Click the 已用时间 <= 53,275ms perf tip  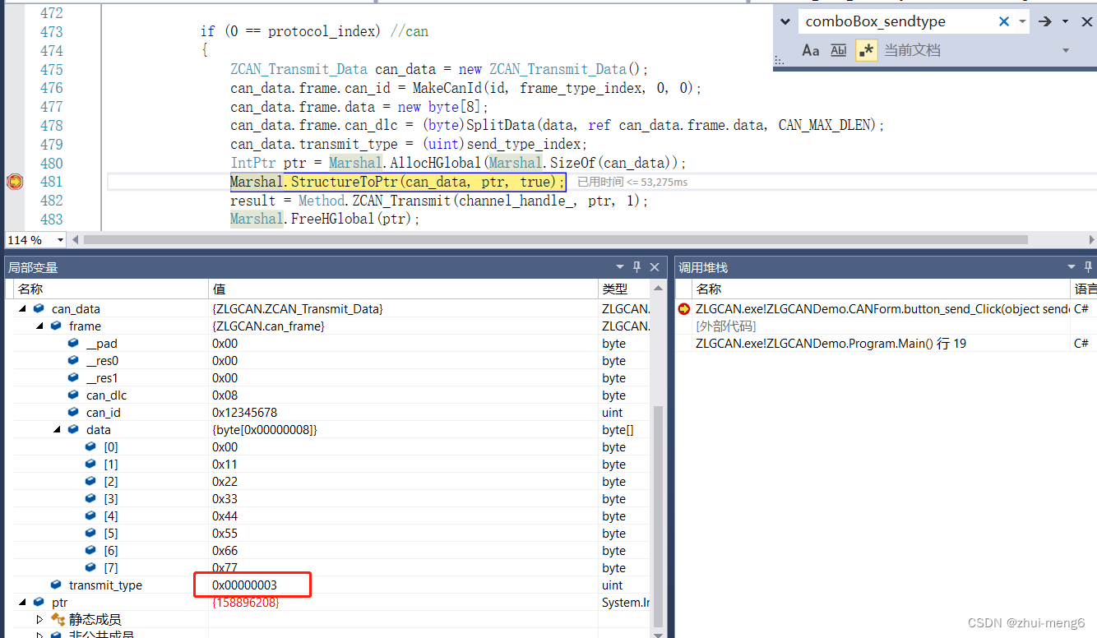(x=632, y=182)
